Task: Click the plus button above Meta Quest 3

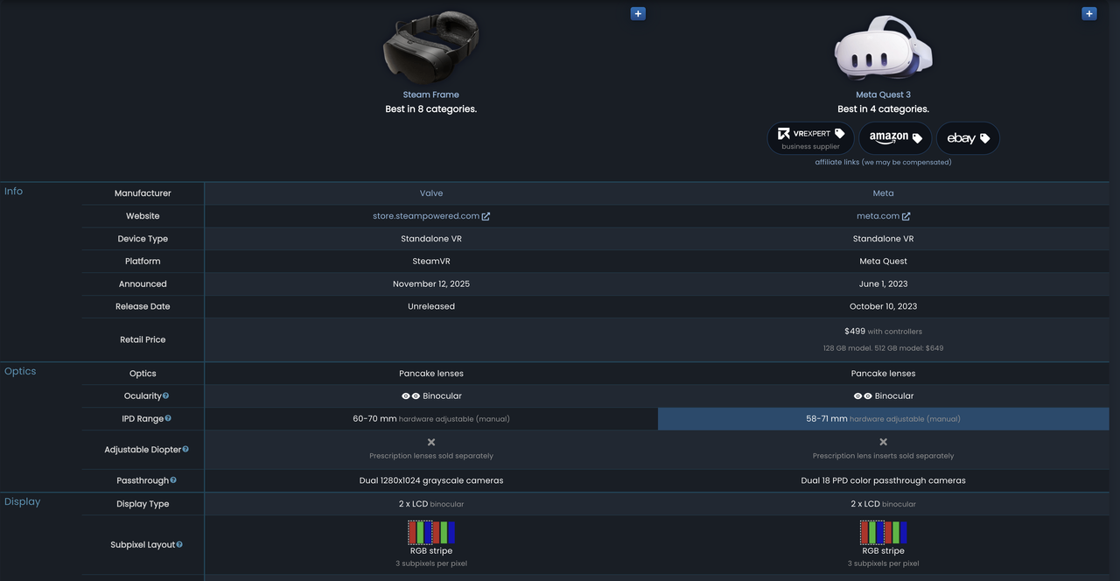Action: click(x=1089, y=13)
